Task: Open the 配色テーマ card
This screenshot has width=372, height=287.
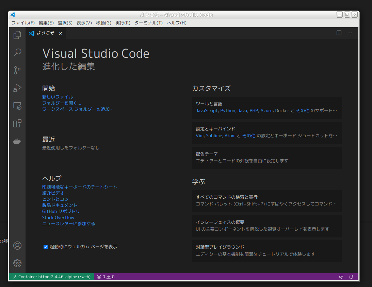Action: 267,158
